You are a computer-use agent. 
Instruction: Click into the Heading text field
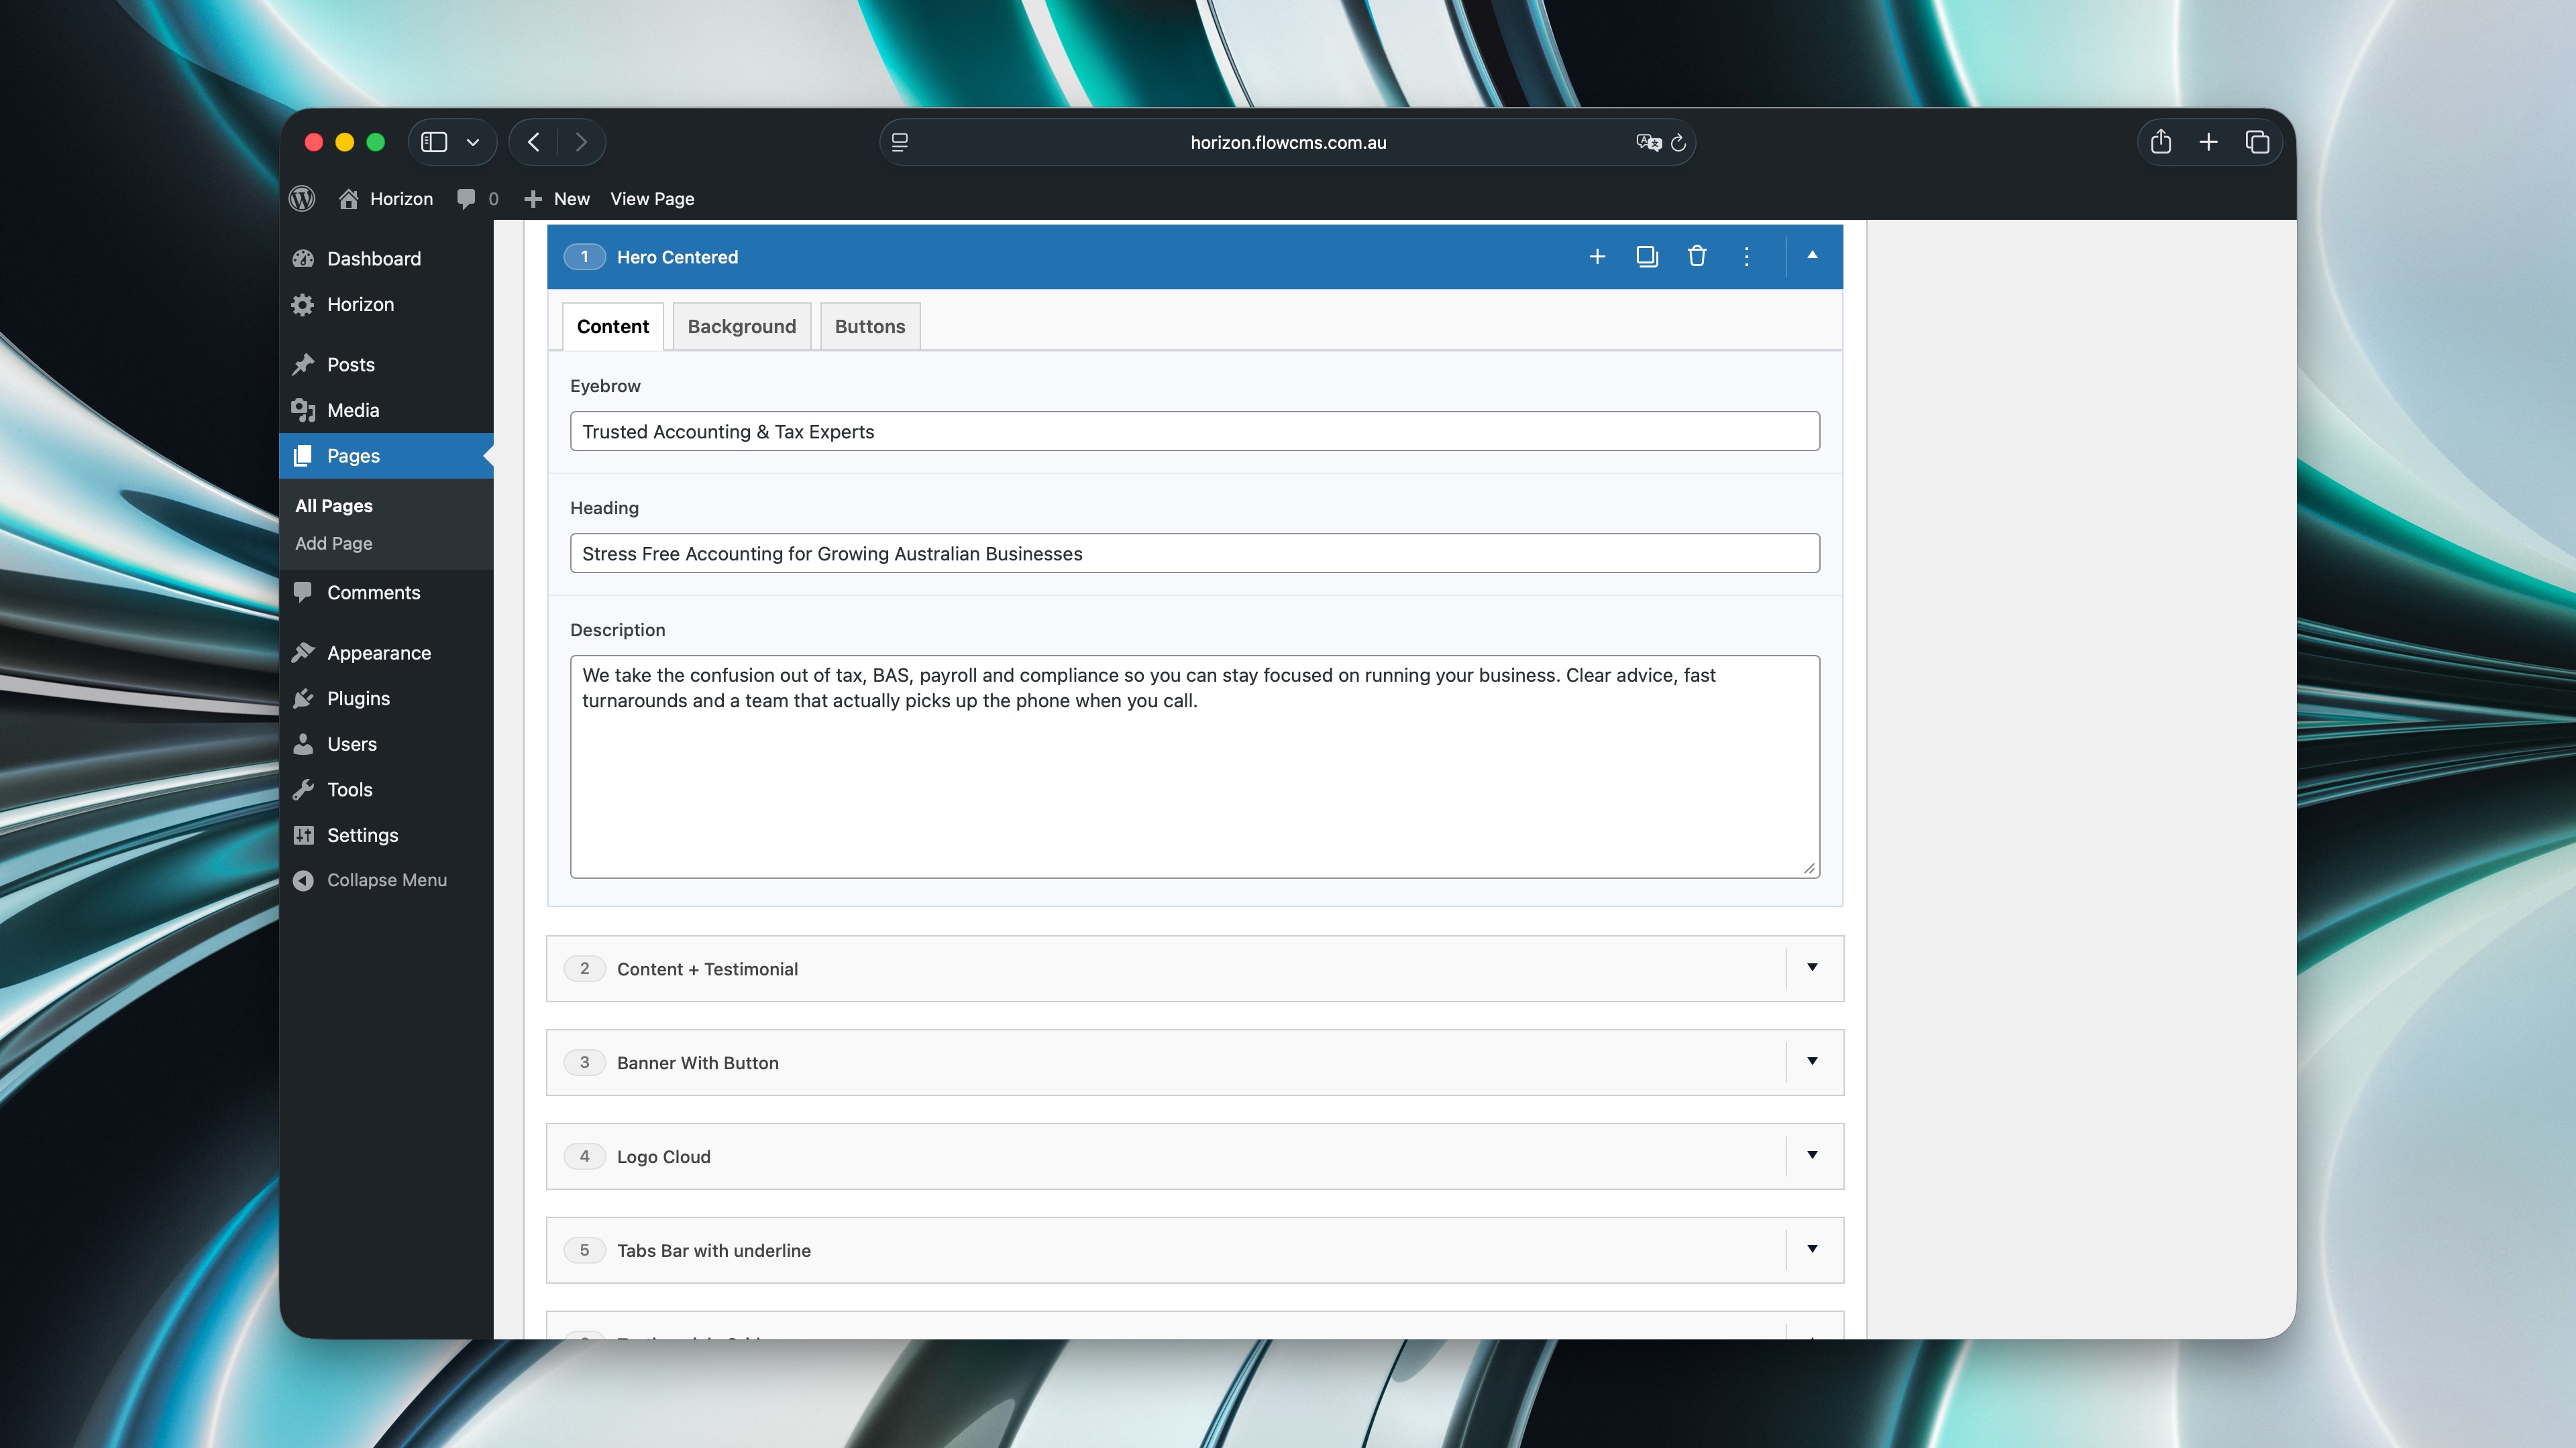[1194, 554]
